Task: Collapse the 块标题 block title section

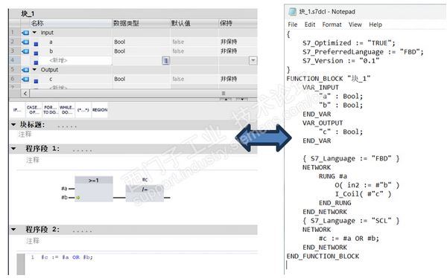Action: (13, 125)
